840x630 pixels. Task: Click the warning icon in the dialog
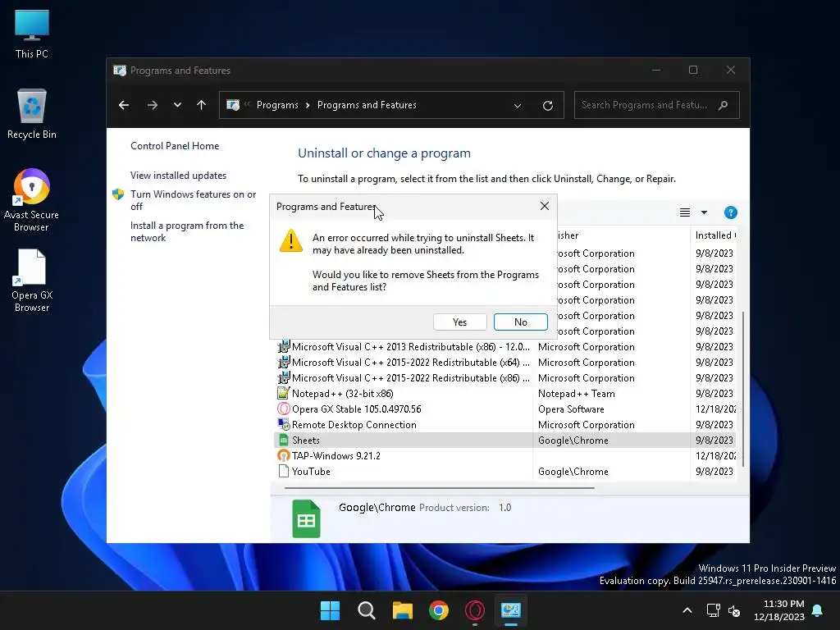pyautogui.click(x=291, y=240)
